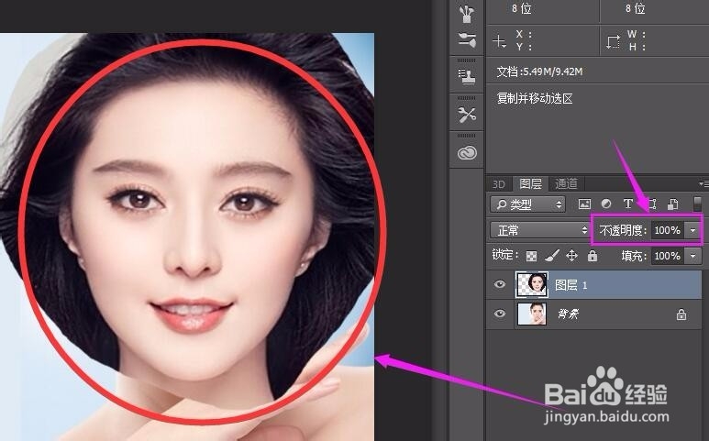Image resolution: width=709 pixels, height=441 pixels.
Task: Open the Creative Cloud Libraries panel icon
Action: pyautogui.click(x=467, y=153)
